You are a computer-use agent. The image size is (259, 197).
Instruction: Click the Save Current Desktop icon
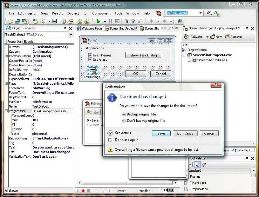pyautogui.click(x=209, y=13)
